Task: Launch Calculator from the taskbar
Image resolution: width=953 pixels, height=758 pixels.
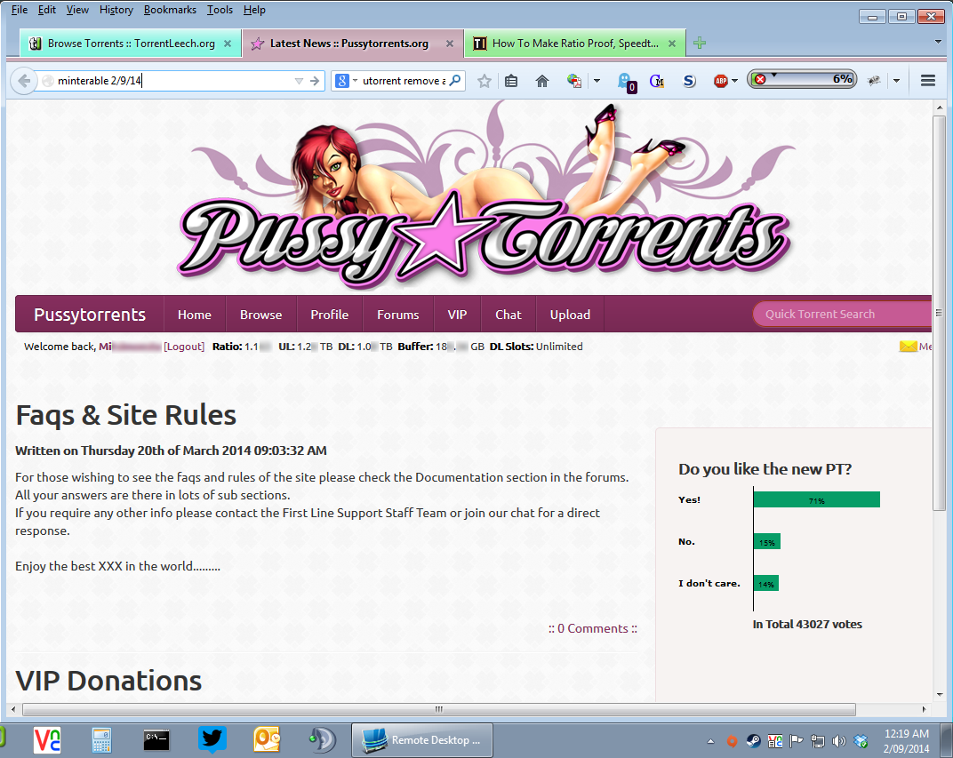Action: [101, 739]
